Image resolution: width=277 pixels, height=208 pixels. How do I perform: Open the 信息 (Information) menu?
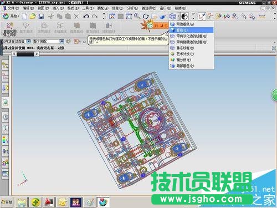point(117,8)
